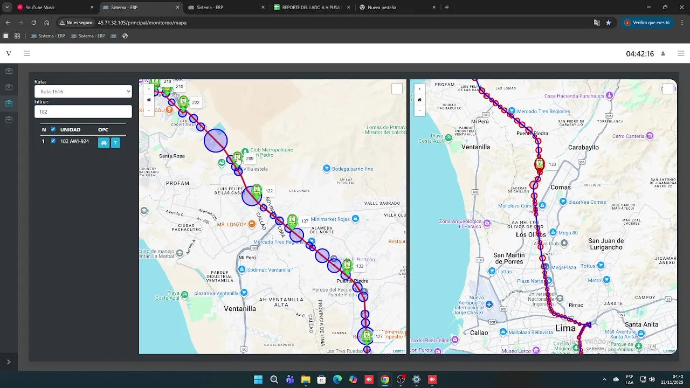Reload the page
Image resolution: width=690 pixels, height=388 pixels.
click(x=33, y=23)
